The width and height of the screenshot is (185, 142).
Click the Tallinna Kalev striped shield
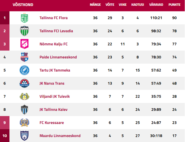pyautogui.click(x=24, y=109)
